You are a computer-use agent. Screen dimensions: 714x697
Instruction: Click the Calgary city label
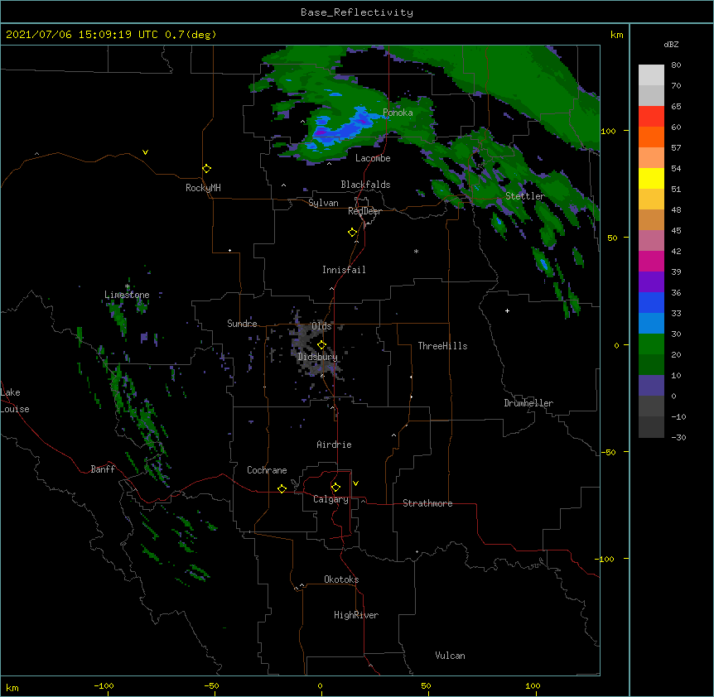click(x=330, y=499)
